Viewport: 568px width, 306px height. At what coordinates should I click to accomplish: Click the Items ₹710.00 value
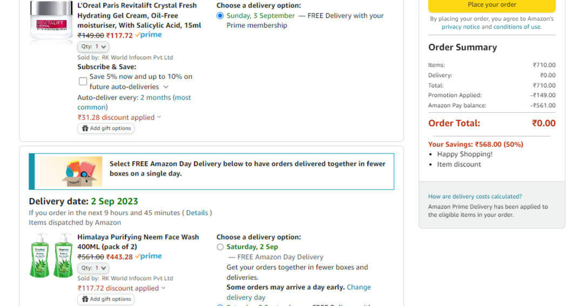[x=544, y=65]
